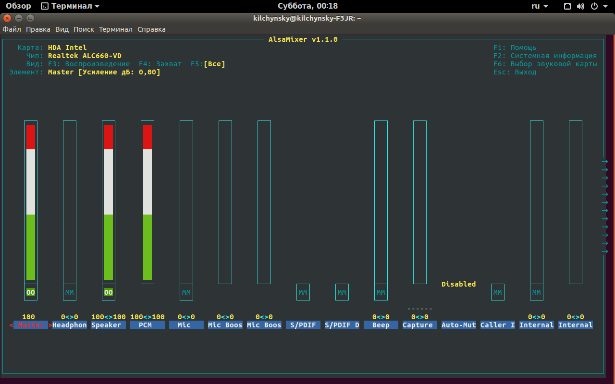This screenshot has height=384, width=615.
Task: Select the Master channel label
Action: (x=31, y=325)
